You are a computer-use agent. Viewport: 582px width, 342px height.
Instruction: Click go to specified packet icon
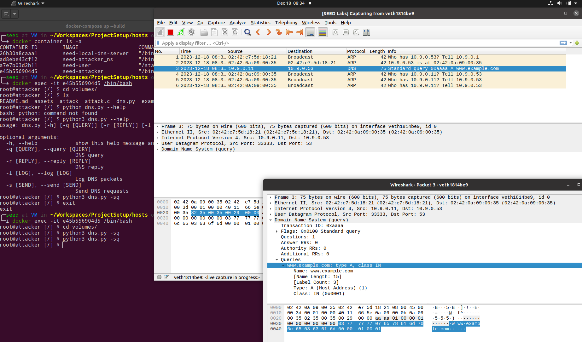(279, 32)
